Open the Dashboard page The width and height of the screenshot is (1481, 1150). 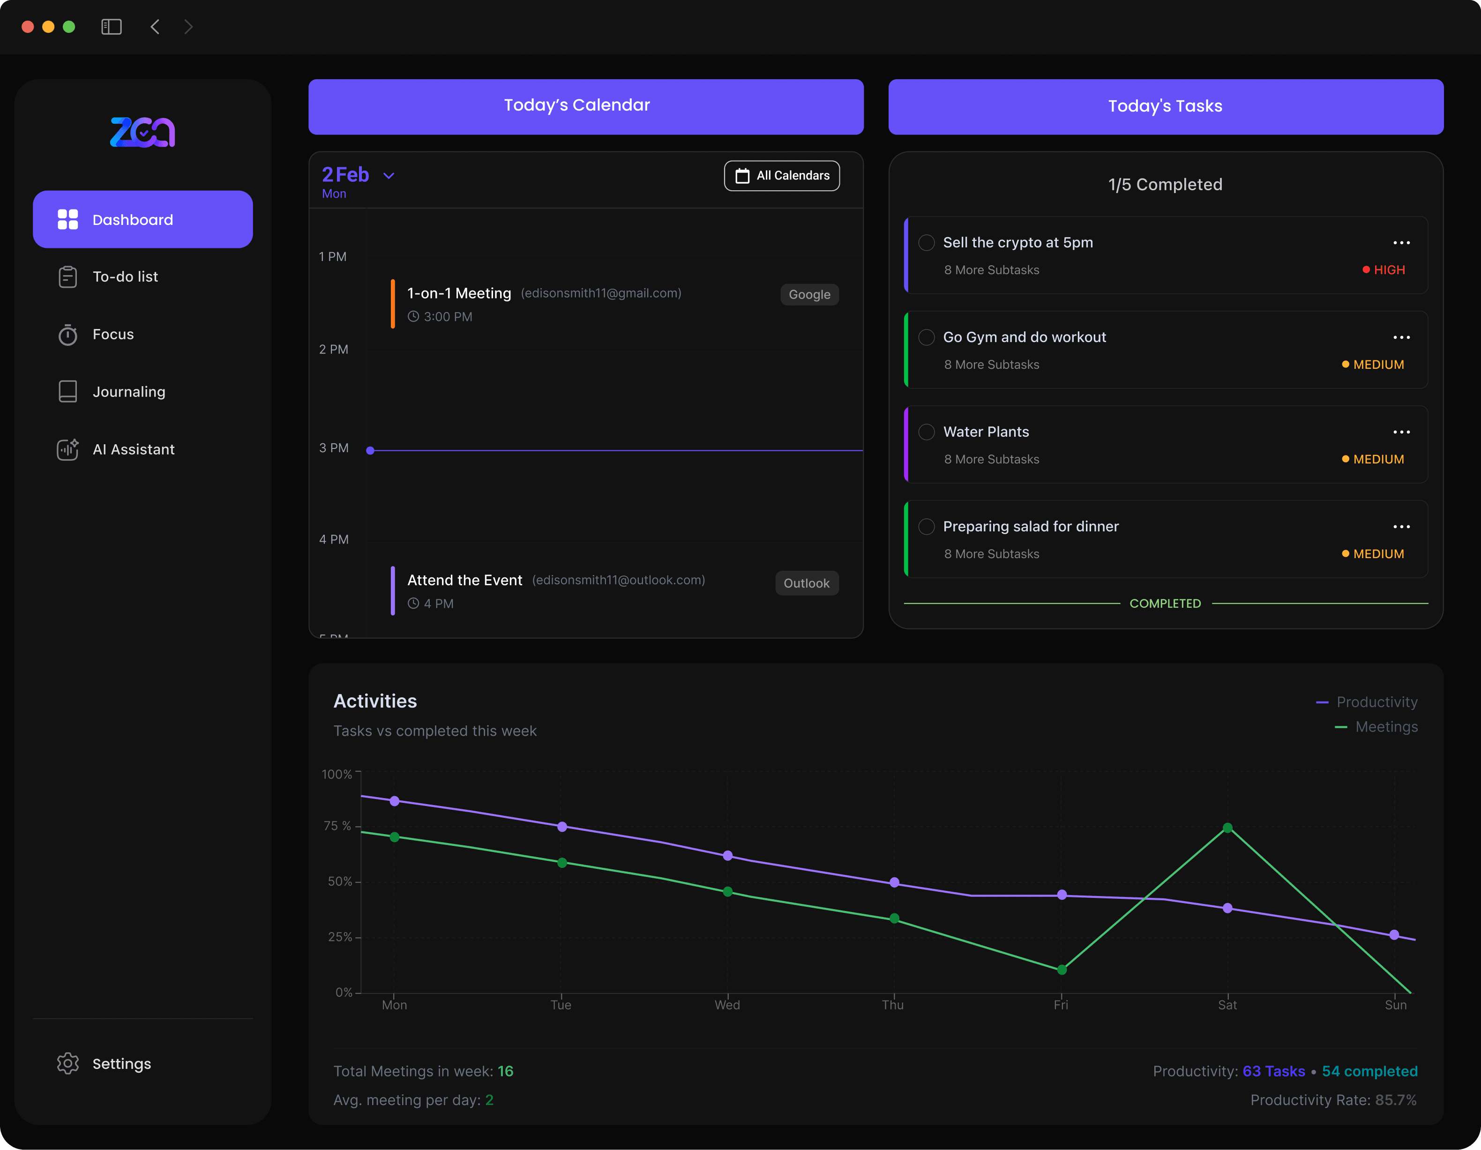coord(142,220)
